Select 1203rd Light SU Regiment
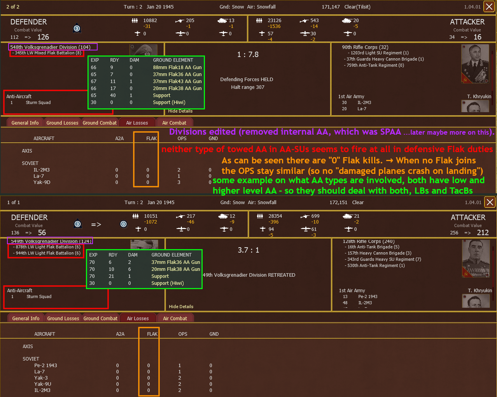This screenshot has height=397, width=497. click(378, 53)
